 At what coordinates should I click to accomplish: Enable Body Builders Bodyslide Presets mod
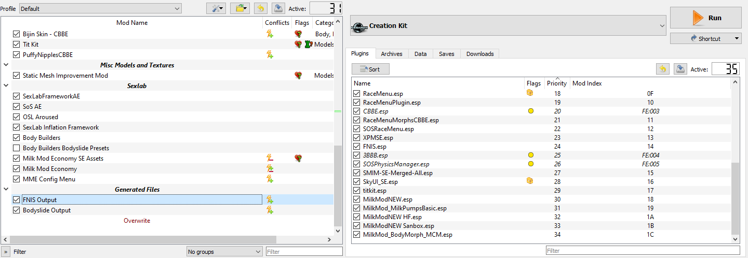(x=17, y=148)
